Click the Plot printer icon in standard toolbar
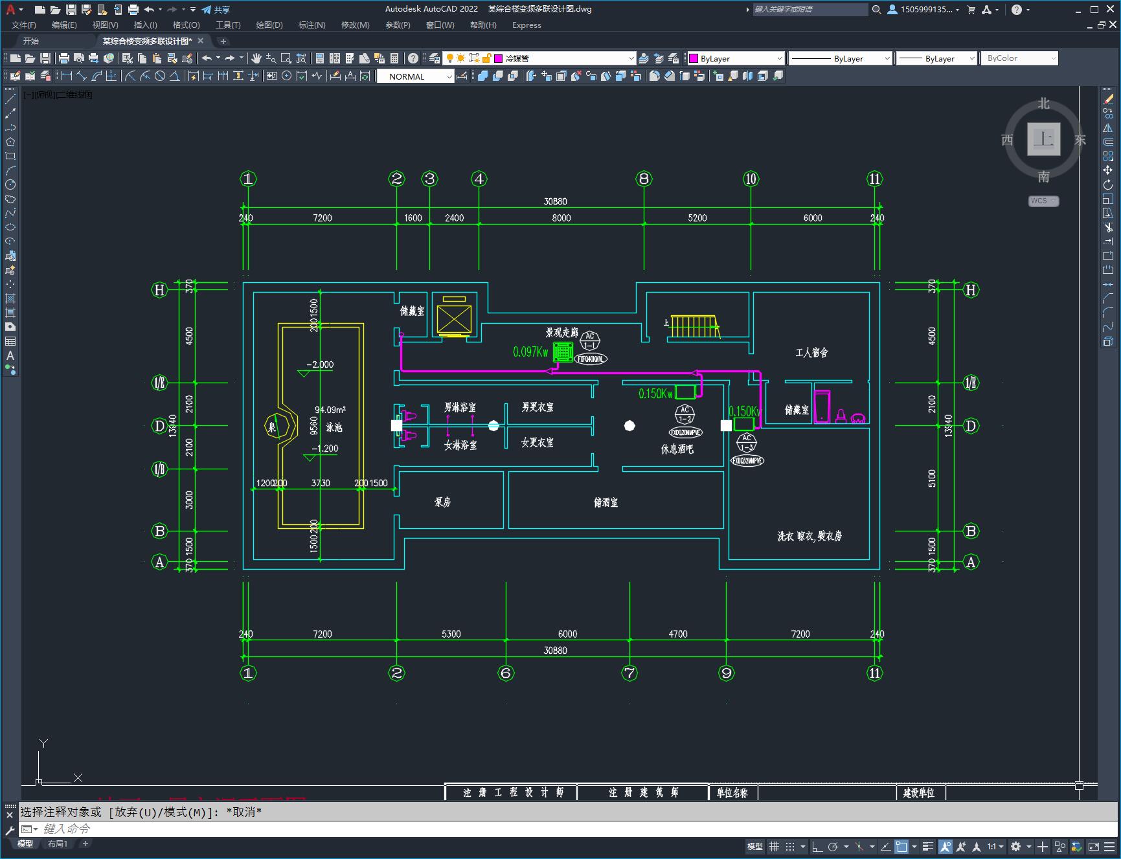 tap(64, 58)
